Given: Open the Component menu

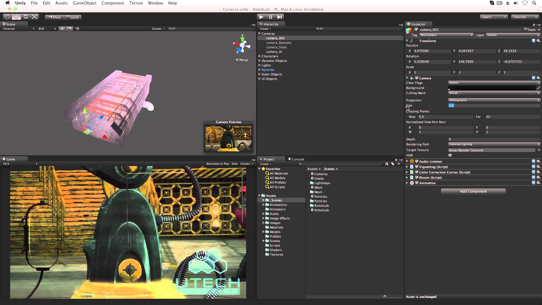Looking at the screenshot, I should 113,3.
